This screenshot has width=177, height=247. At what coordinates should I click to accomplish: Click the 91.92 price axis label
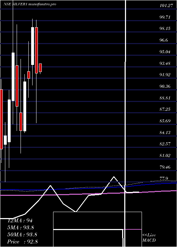point(165,75)
